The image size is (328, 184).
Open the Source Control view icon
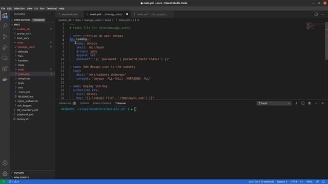click(5, 37)
